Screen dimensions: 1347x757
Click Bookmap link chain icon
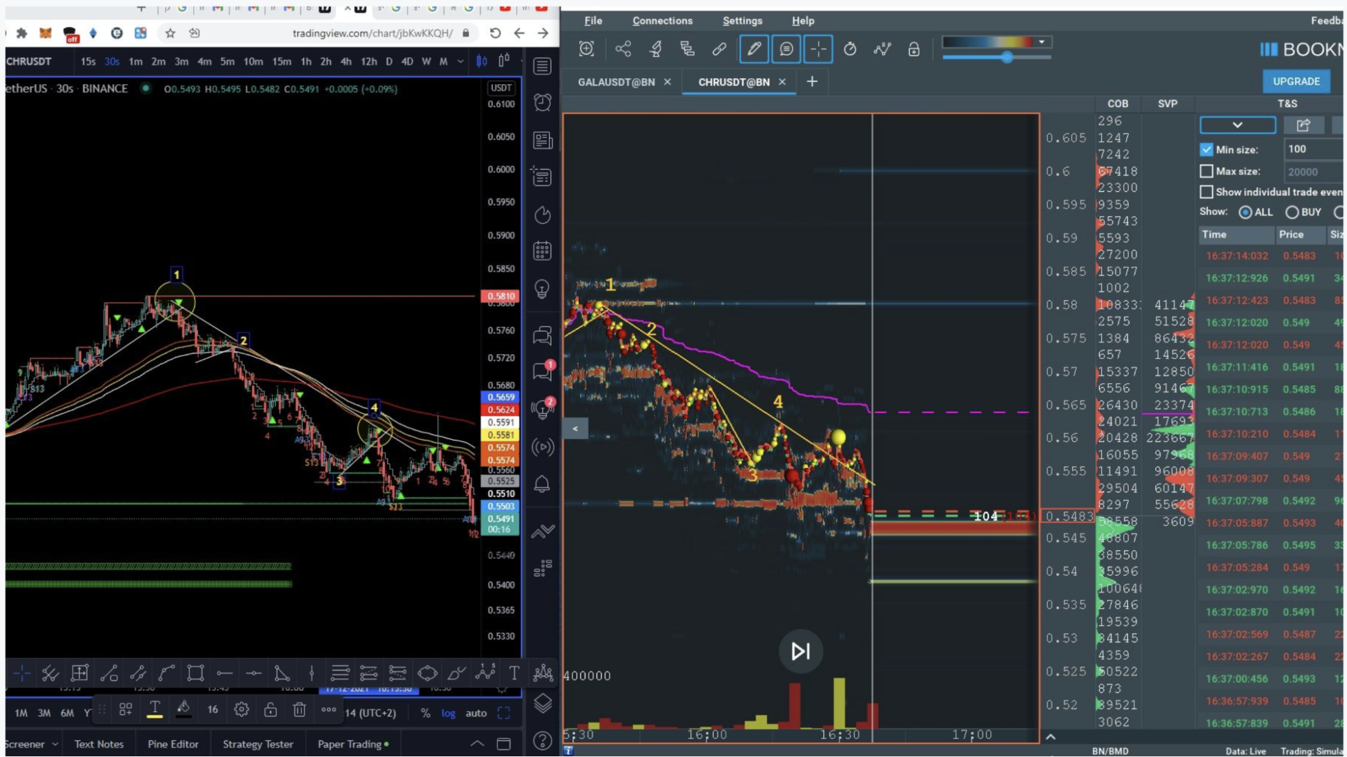click(x=719, y=49)
